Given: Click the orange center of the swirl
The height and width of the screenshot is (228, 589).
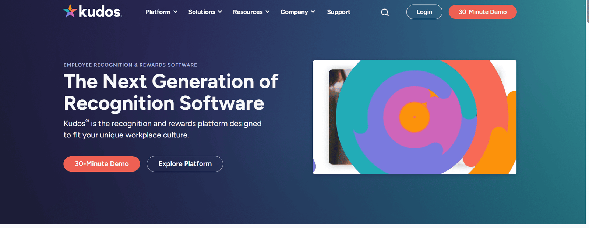Looking at the screenshot, I should 415,117.
